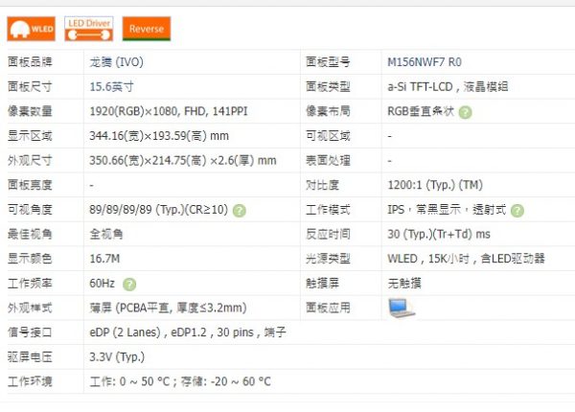575x412 pixels.
Task: Click the orange WLED badge
Action: [x=32, y=29]
